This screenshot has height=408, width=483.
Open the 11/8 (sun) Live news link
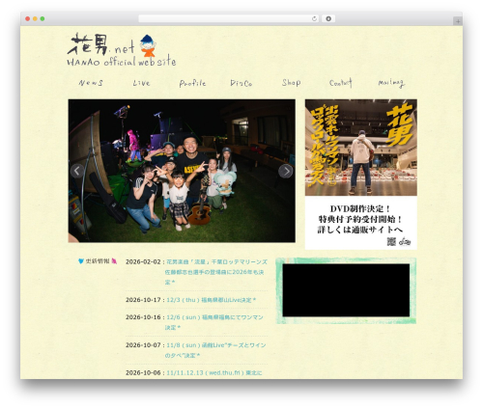click(x=215, y=350)
